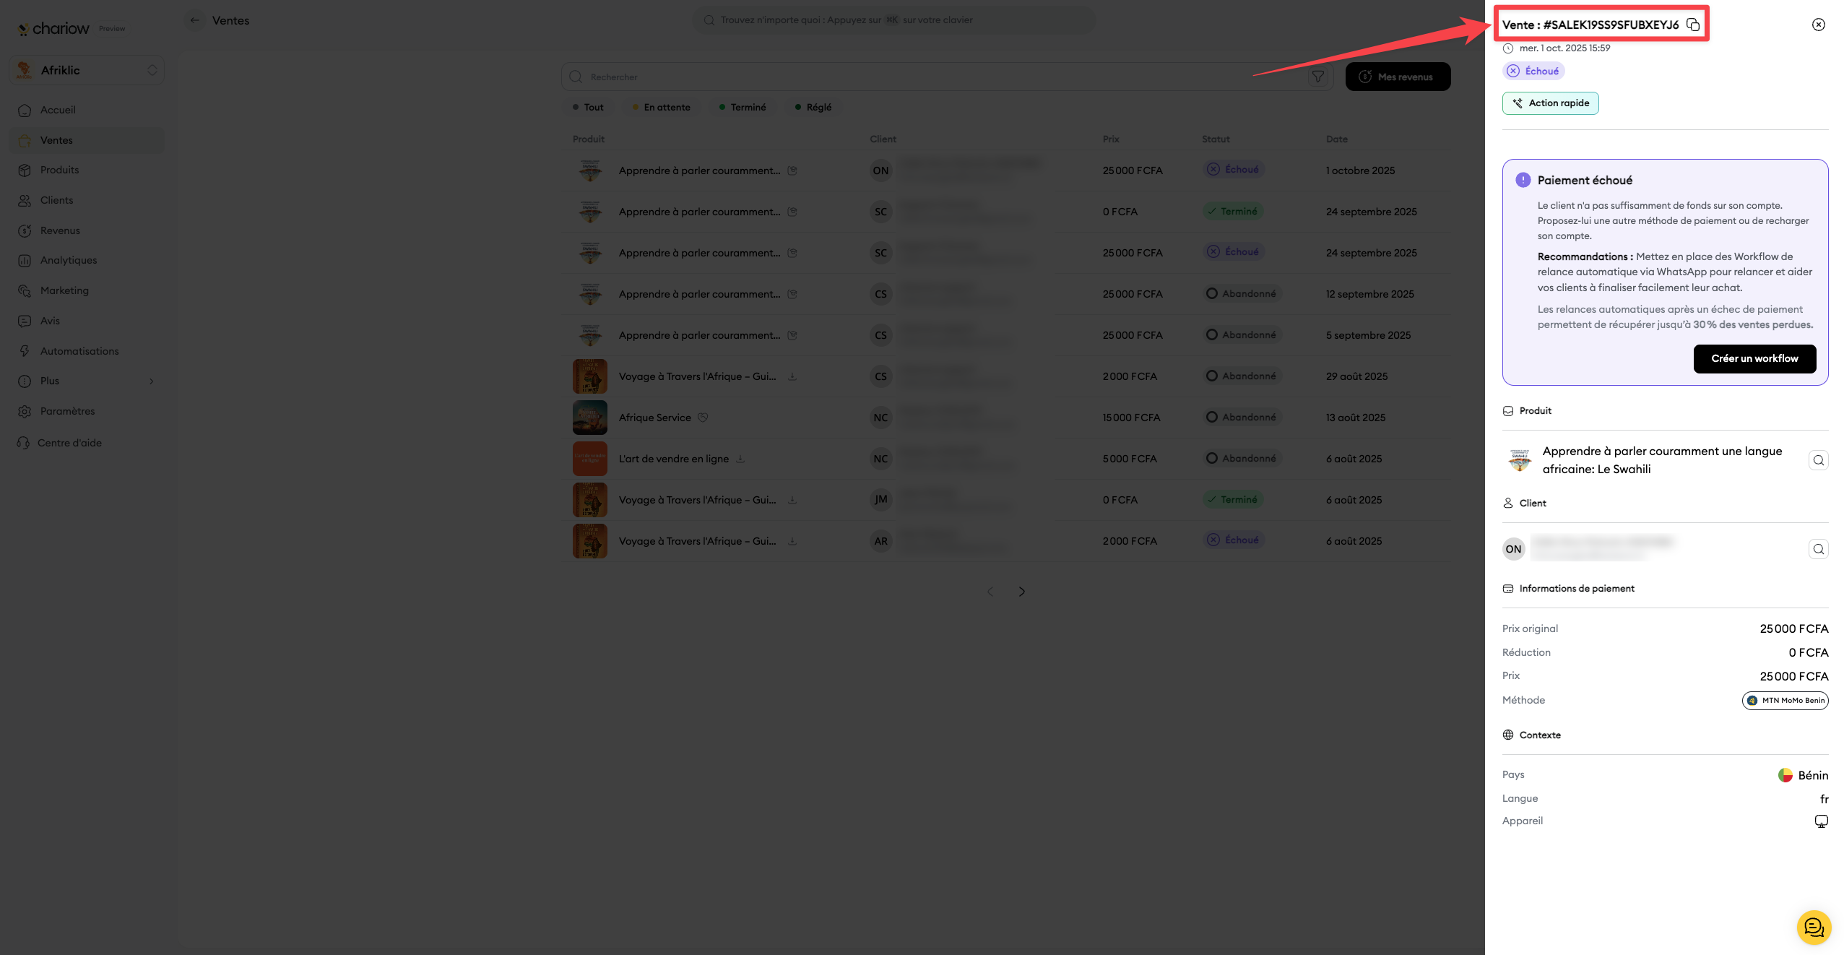Go back using Ventes arrow

[195, 20]
